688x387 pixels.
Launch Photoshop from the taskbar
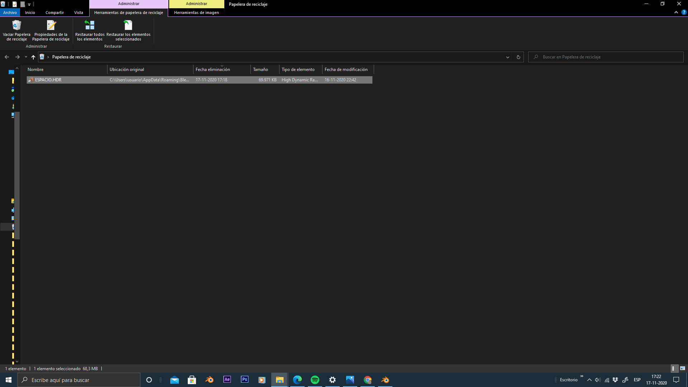click(x=244, y=379)
